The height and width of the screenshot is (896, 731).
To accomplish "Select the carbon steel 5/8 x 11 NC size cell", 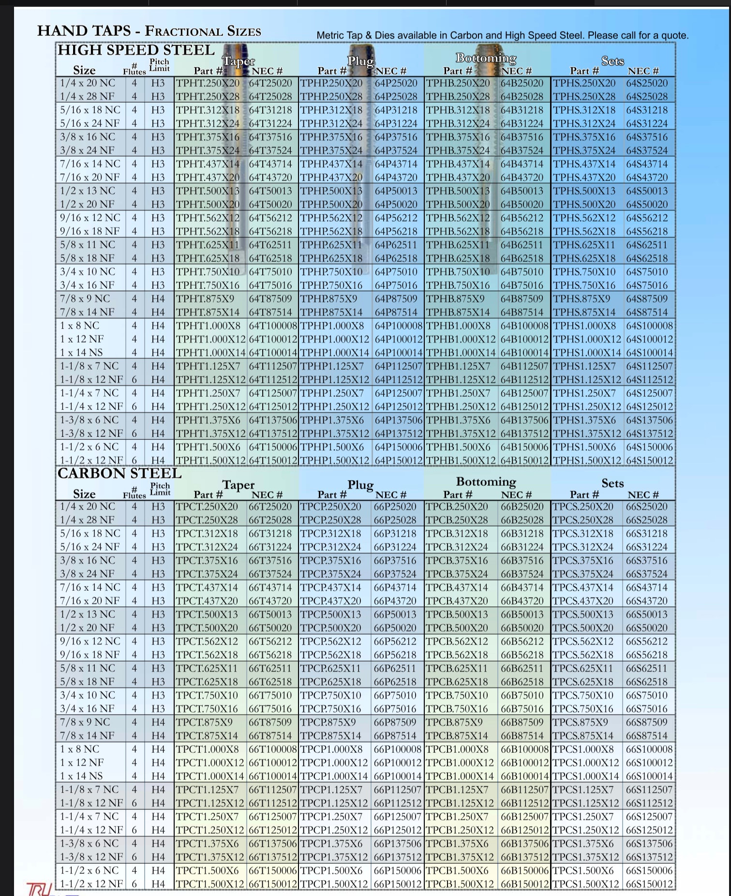I will click(x=88, y=669).
